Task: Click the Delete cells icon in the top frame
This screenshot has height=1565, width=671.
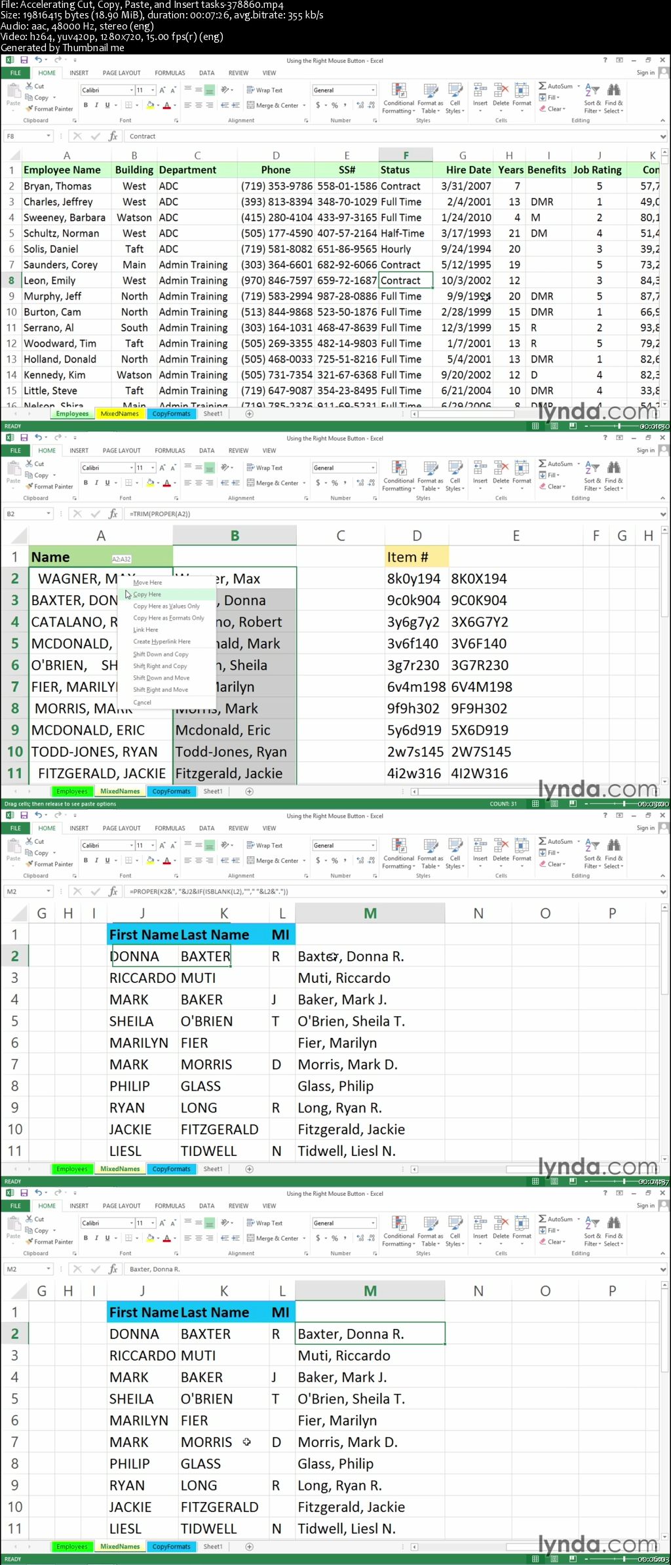Action: [x=501, y=90]
